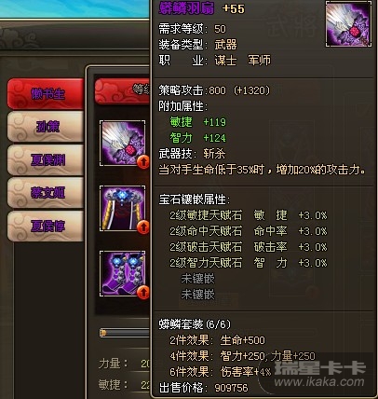The height and width of the screenshot is (399, 378).
Task: Click the 敏捷 agility stat value
Action: point(145,385)
